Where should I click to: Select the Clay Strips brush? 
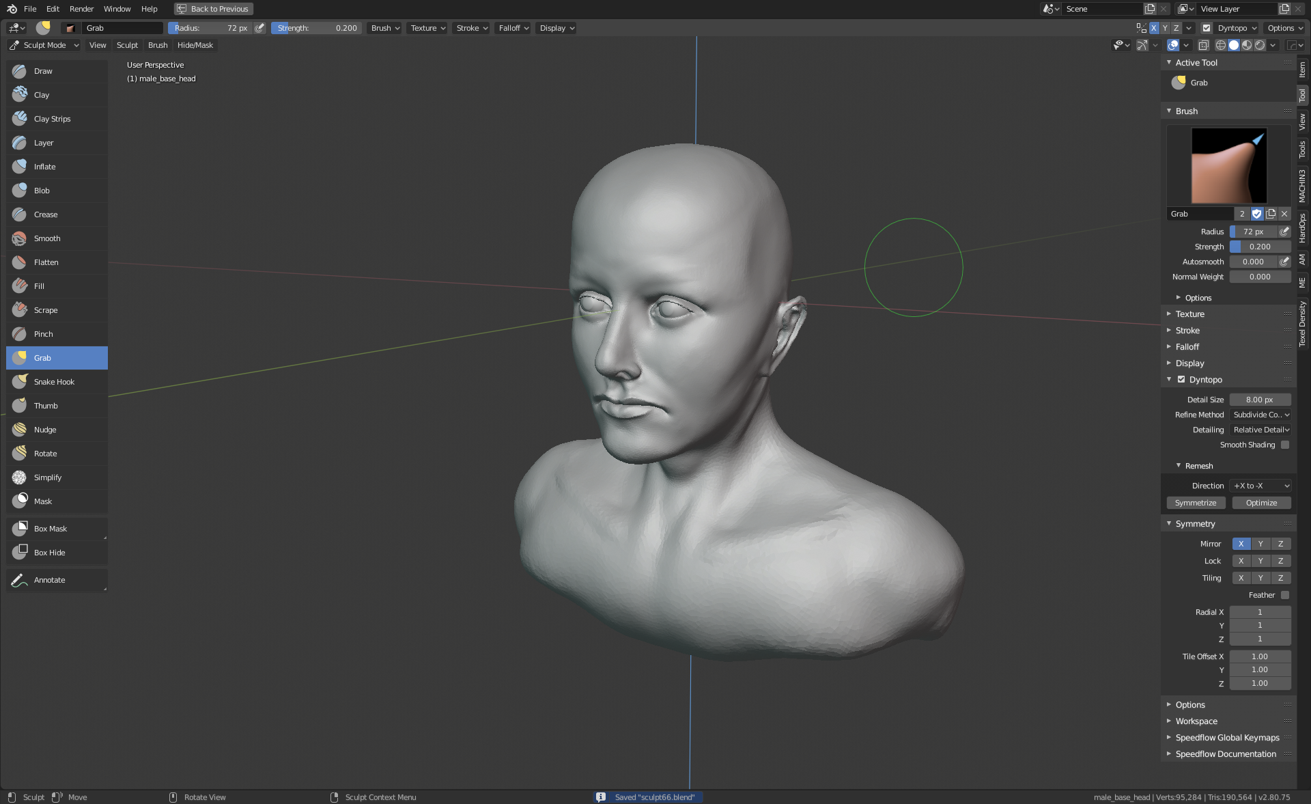pyautogui.click(x=52, y=119)
